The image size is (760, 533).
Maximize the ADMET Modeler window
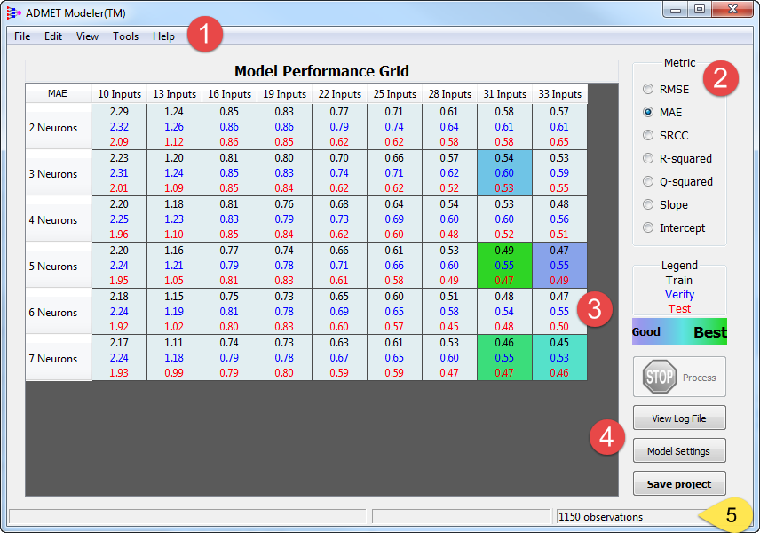[x=700, y=9]
